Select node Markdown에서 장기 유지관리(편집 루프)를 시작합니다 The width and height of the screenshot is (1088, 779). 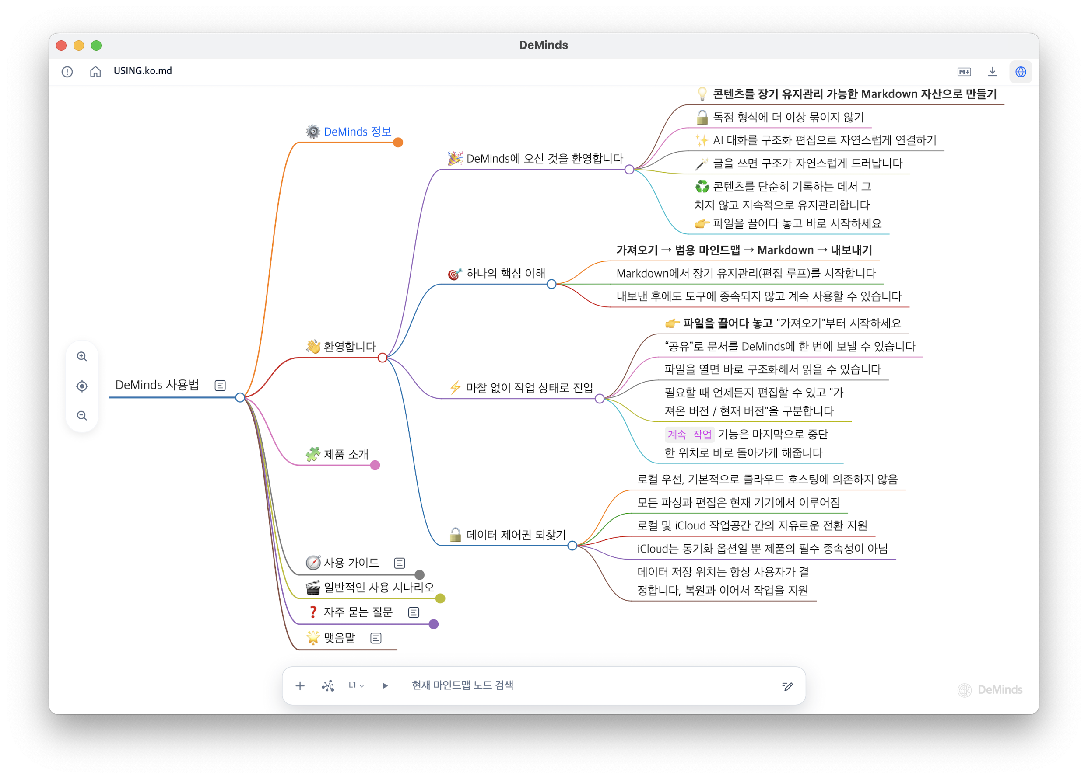(746, 274)
